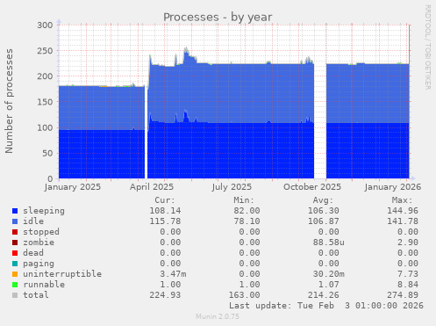Click total maximum value 274.89
Viewport: 436px width, 326px height.
[403, 295]
